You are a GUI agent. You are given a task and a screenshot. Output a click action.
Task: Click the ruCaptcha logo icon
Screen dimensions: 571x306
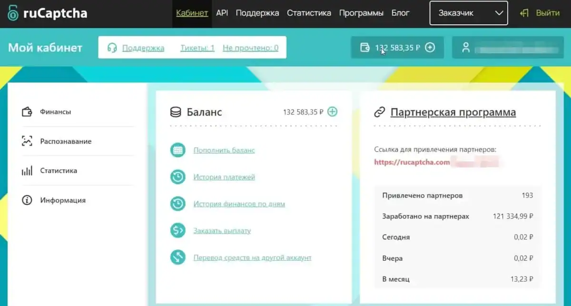(x=14, y=13)
